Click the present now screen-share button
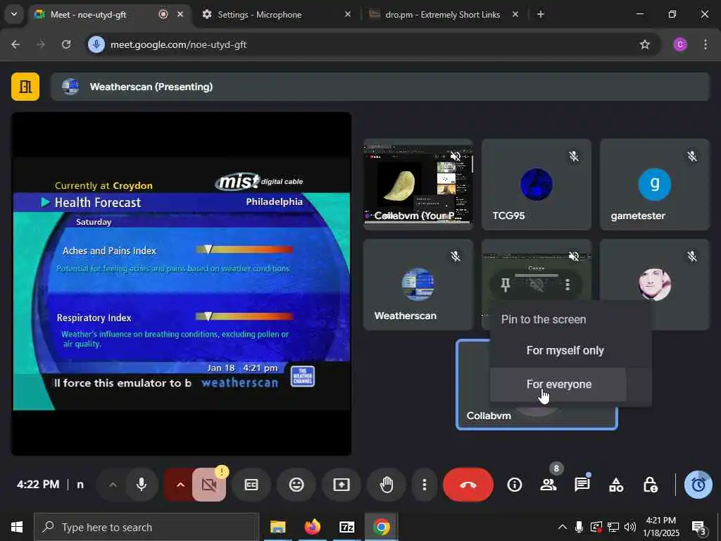The width and height of the screenshot is (721, 541). click(x=341, y=485)
